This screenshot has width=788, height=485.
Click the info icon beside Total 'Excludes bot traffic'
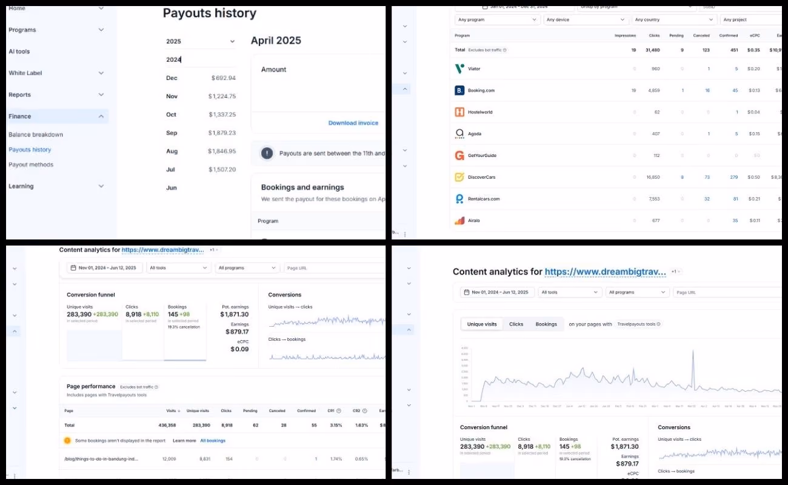[505, 50]
